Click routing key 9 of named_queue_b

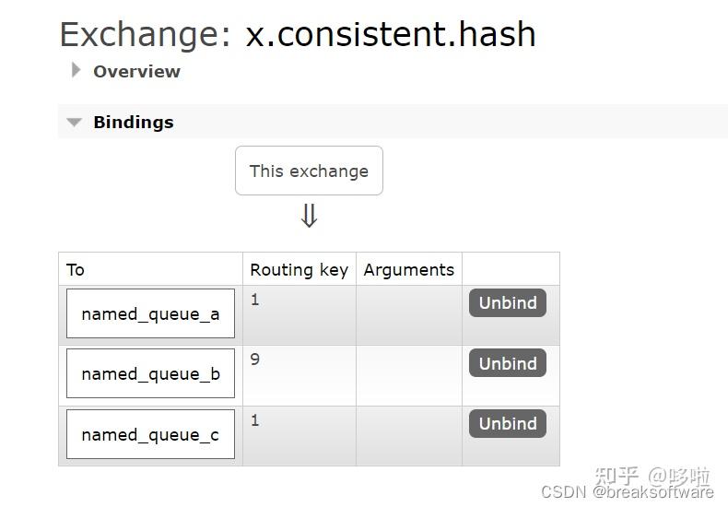tap(255, 360)
